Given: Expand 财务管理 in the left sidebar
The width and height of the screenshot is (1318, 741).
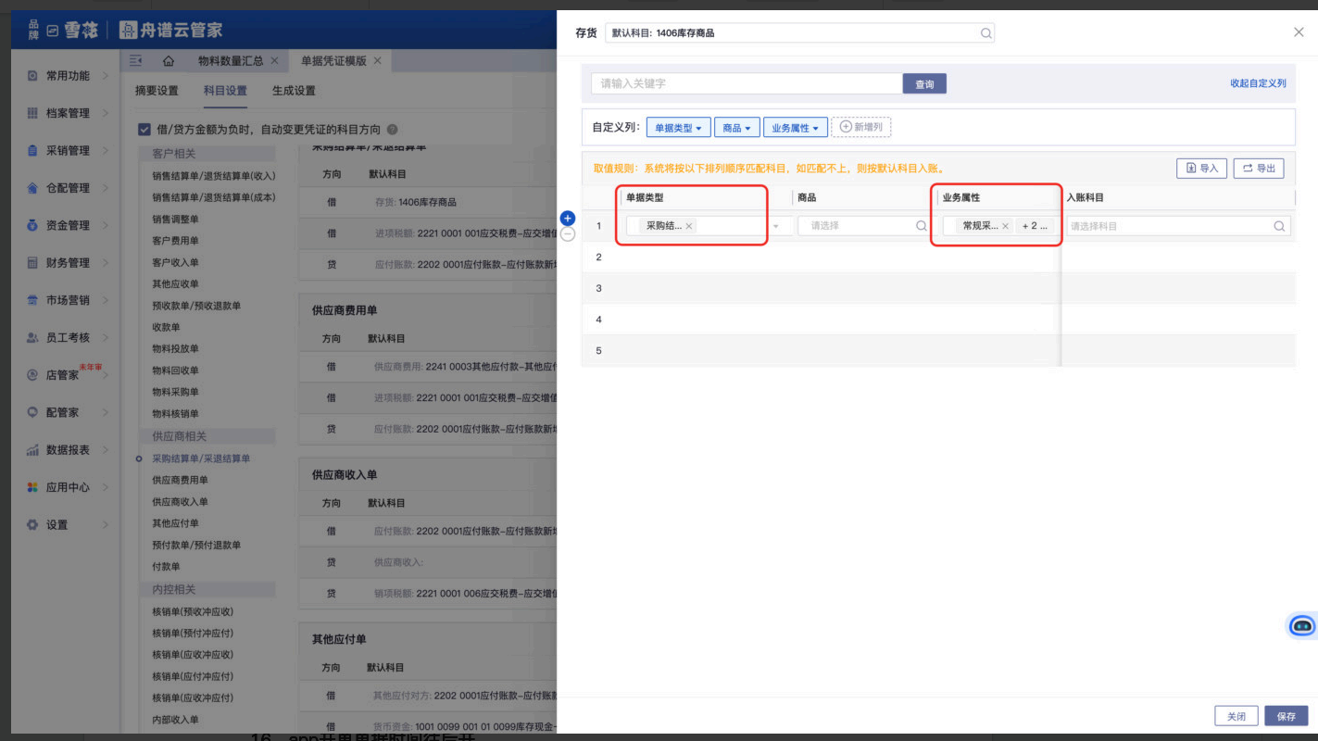Looking at the screenshot, I should 68,263.
